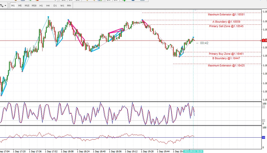This screenshot has width=267, height=153.
Task: Select the D1 daily timeframe
Action: [x=55, y=5]
